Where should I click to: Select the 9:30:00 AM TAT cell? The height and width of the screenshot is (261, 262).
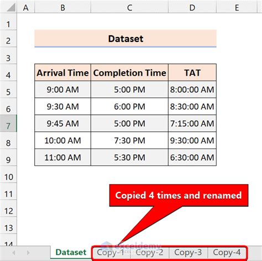pos(192,141)
